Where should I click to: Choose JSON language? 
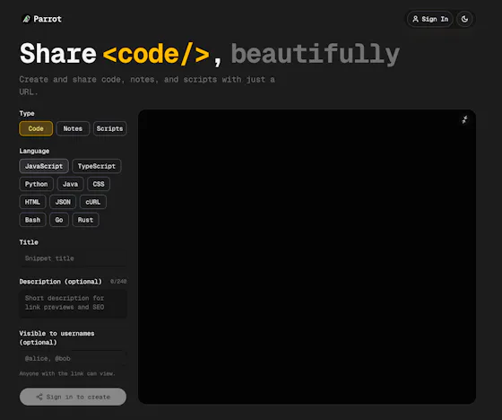click(63, 202)
